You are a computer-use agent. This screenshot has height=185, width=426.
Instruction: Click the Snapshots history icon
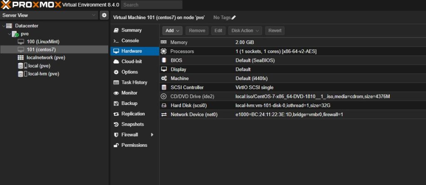116,124
